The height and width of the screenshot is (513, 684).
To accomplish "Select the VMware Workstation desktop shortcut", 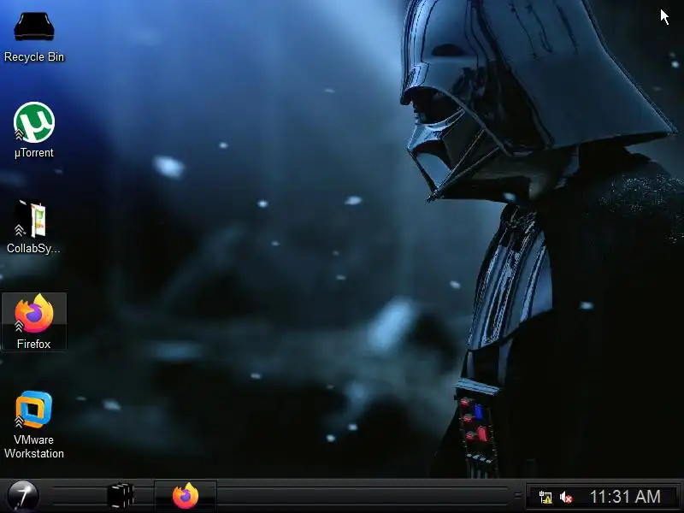I will pyautogui.click(x=34, y=425).
